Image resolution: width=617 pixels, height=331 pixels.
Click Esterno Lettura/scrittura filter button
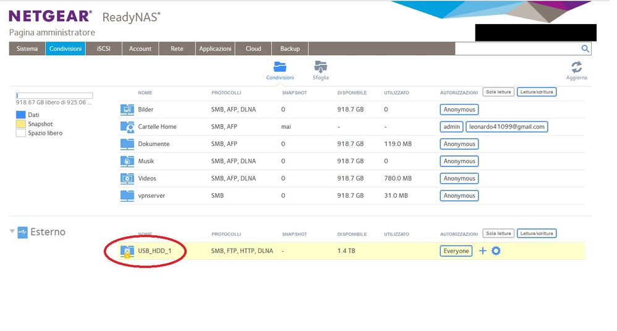(x=537, y=233)
